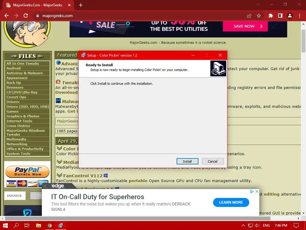Screen dimensions: 306x230
Task: Open the Windows Start menu
Action: (x=5, y=226)
